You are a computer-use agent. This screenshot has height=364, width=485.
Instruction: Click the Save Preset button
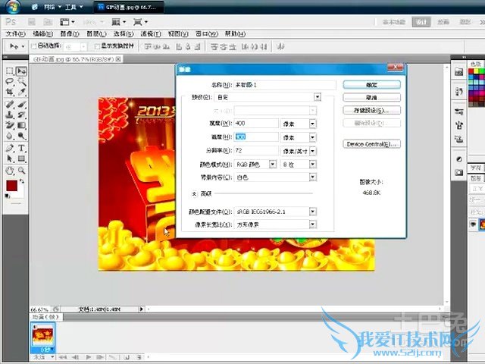coord(372,110)
